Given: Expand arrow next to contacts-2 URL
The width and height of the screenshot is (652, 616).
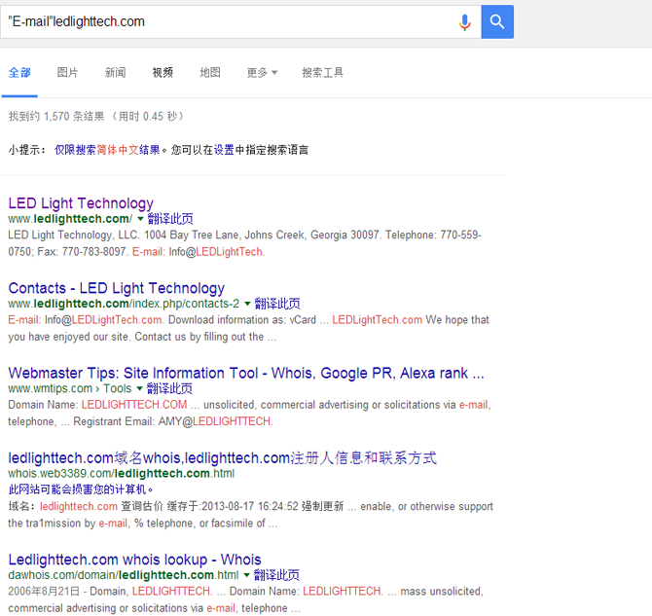Looking at the screenshot, I should click(247, 304).
